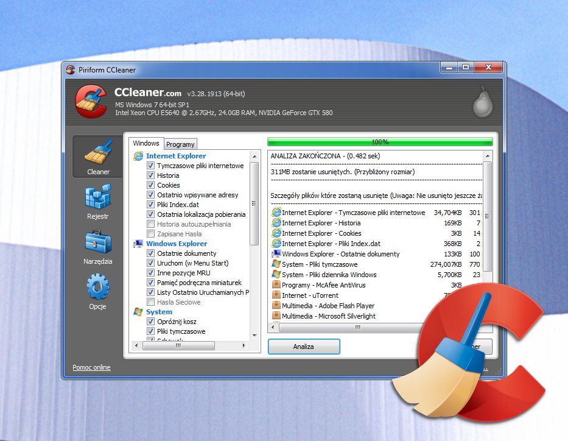568x441 pixels.
Task: Click right arrow of checklist horizontal scrollbar
Action: (x=244, y=346)
